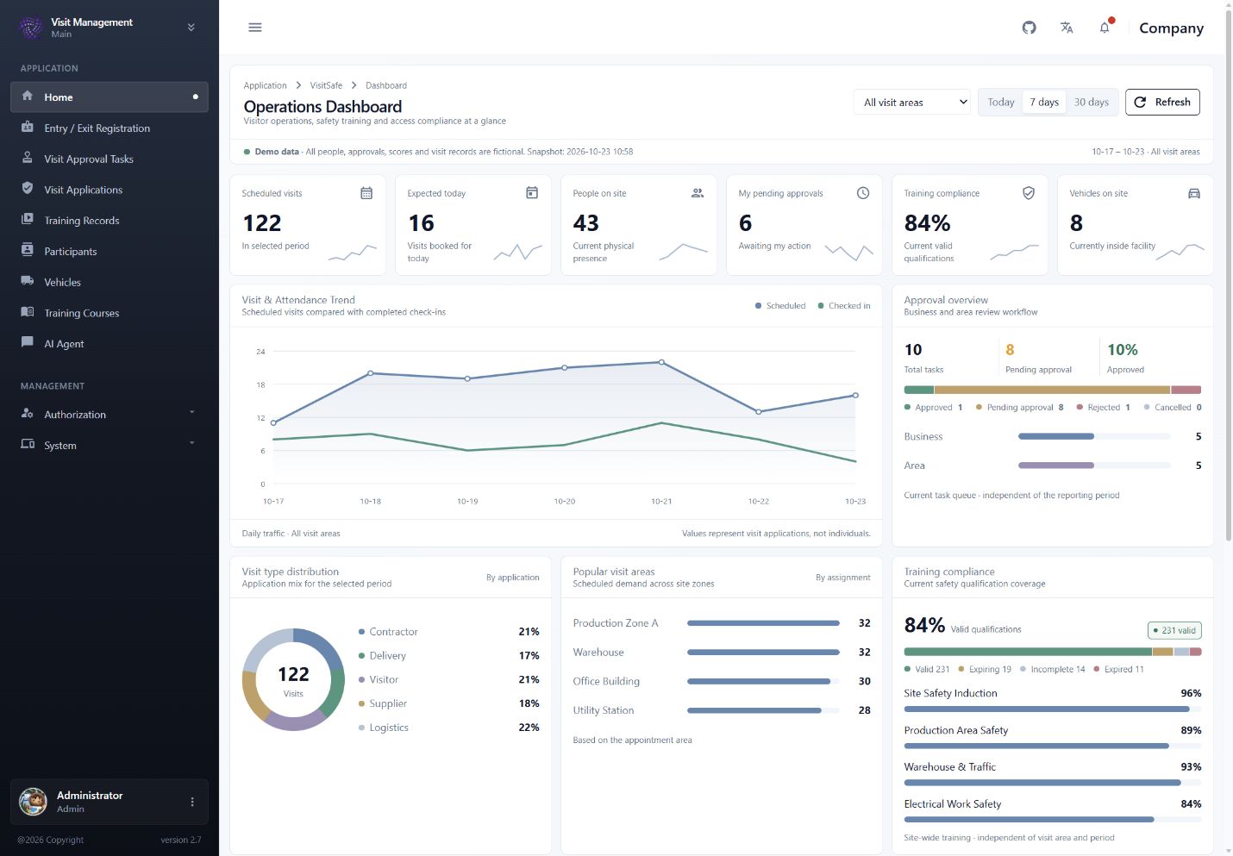The width and height of the screenshot is (1233, 856).
Task: Open the Home sidebar item
Action: tap(110, 97)
